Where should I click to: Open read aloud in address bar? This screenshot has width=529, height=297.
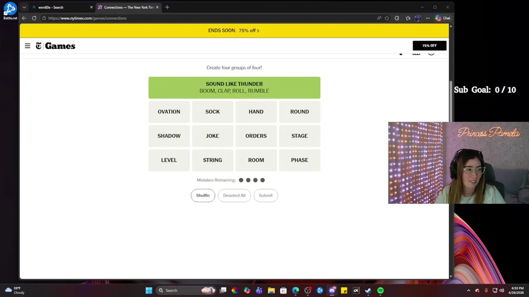379,18
